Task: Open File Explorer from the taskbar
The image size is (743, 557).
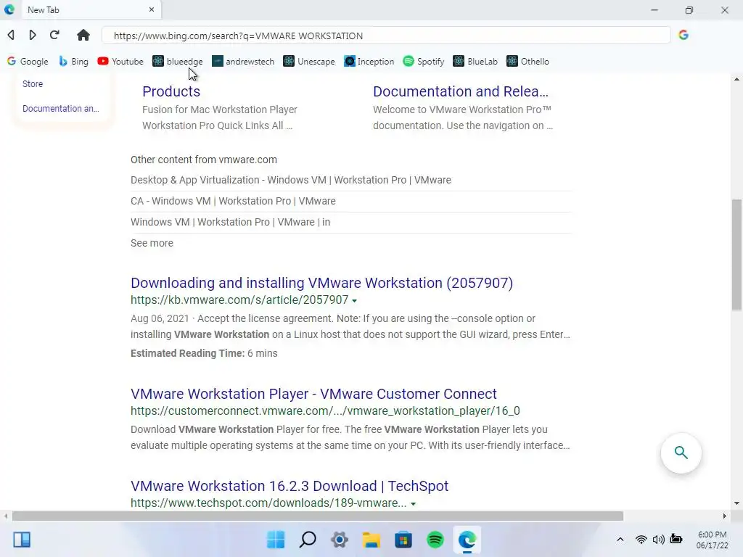Action: [371, 540]
